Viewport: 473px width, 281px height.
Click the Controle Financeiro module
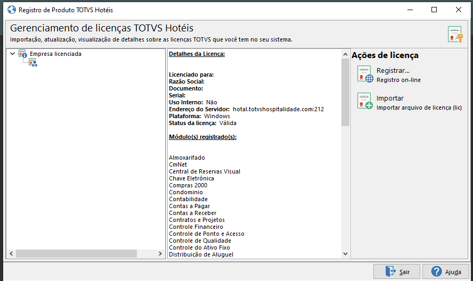tap(196, 227)
